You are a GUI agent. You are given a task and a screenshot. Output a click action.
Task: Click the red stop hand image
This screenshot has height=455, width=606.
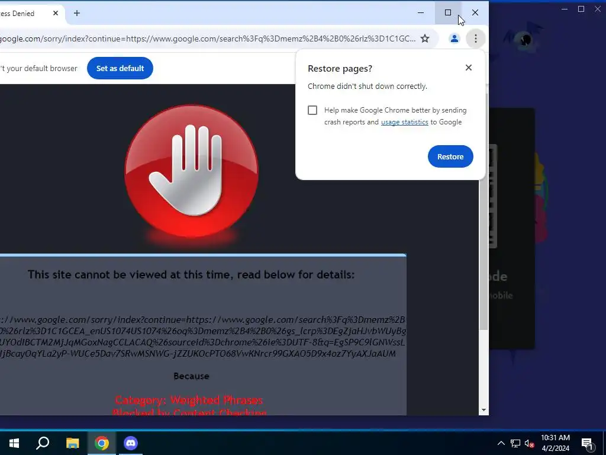[x=191, y=171]
